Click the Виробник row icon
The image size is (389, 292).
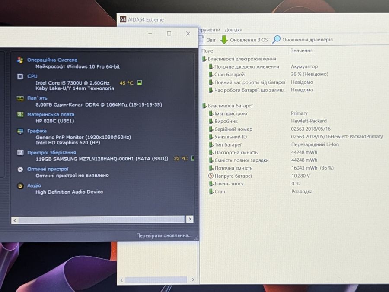(x=211, y=121)
